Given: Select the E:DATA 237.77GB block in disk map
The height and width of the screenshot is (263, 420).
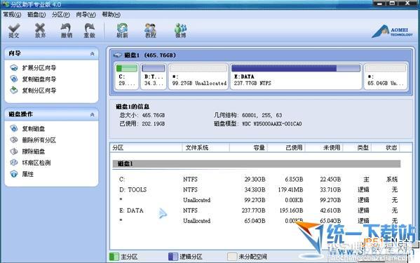Looking at the screenshot, I should click(296, 76).
